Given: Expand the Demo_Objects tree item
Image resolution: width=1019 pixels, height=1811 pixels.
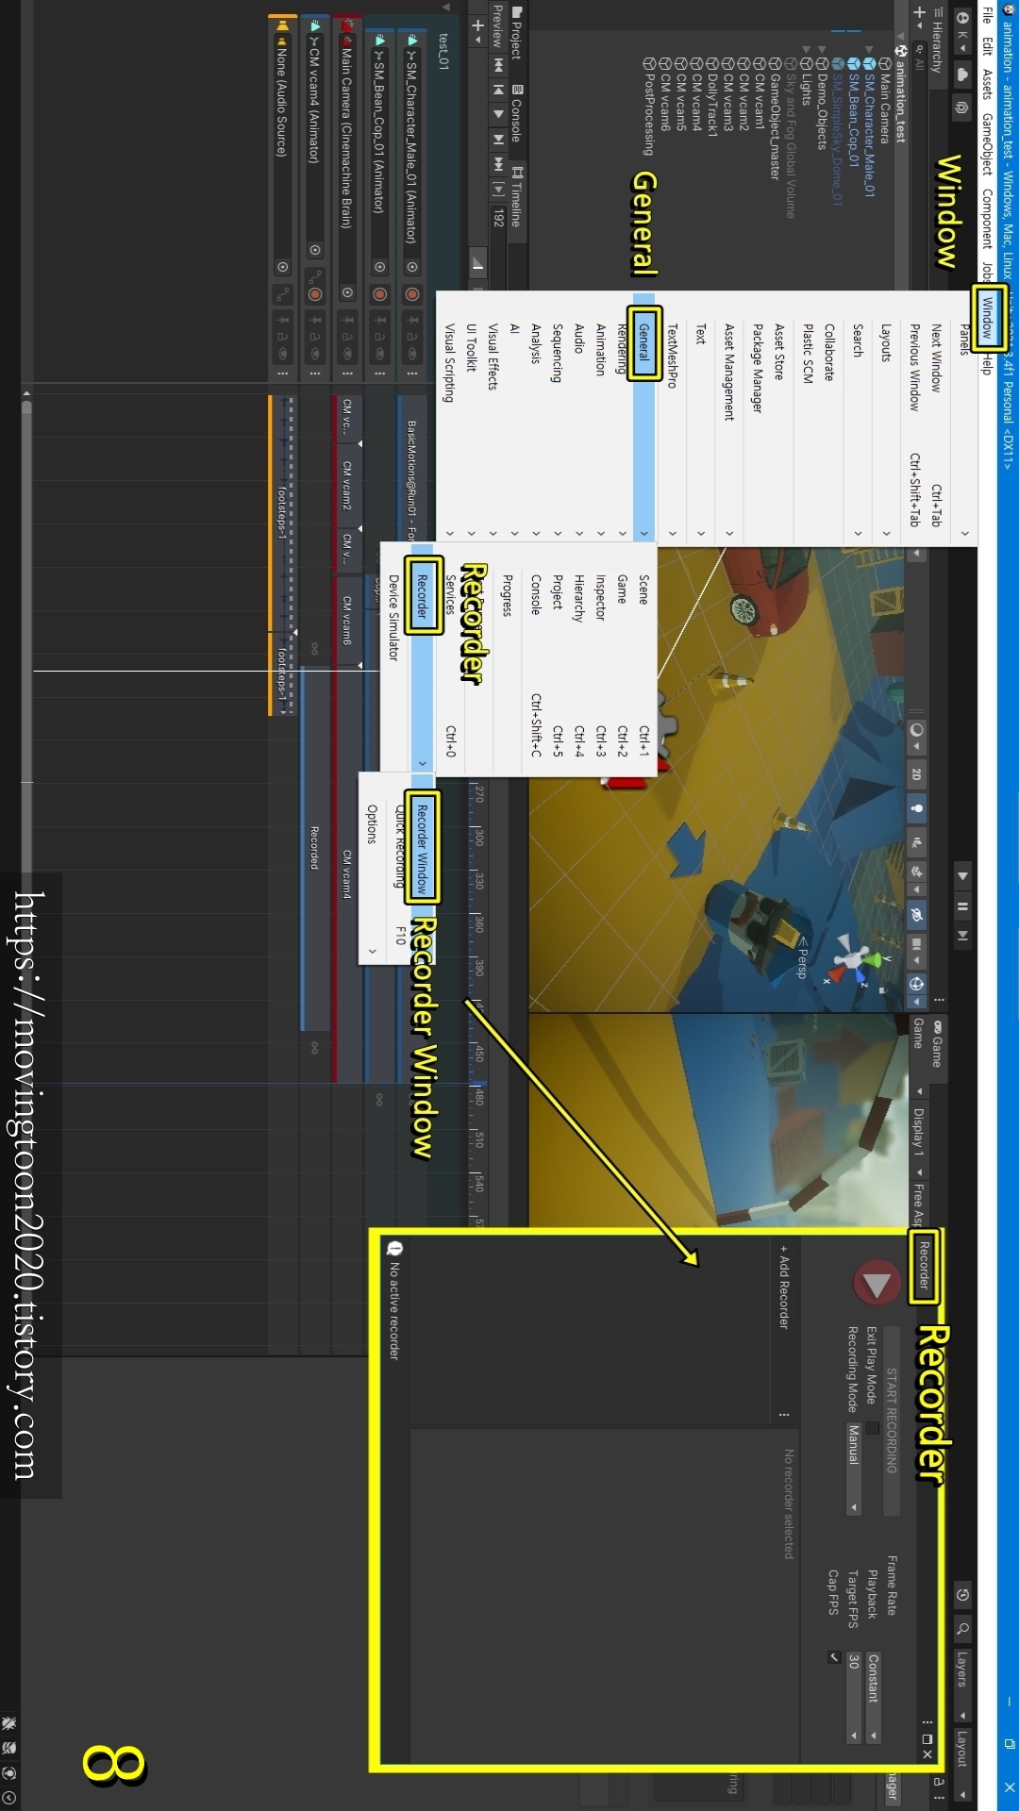Looking at the screenshot, I should coord(821,49).
